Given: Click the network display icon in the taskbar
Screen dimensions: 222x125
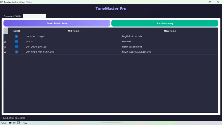Looking at the screenshot, I should tap(18, 123).
